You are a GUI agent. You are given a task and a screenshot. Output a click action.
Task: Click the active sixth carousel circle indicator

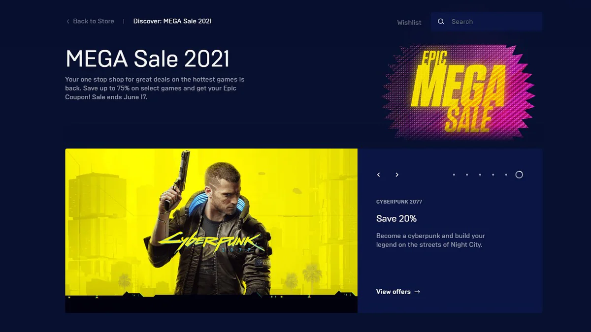pyautogui.click(x=519, y=175)
